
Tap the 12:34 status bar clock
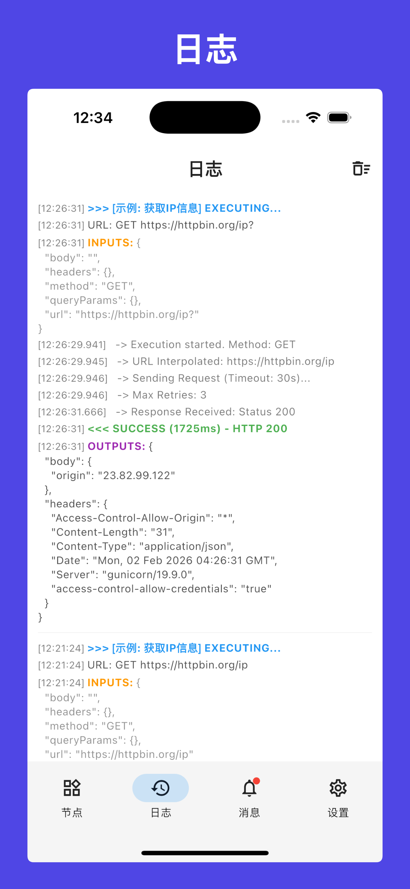93,118
